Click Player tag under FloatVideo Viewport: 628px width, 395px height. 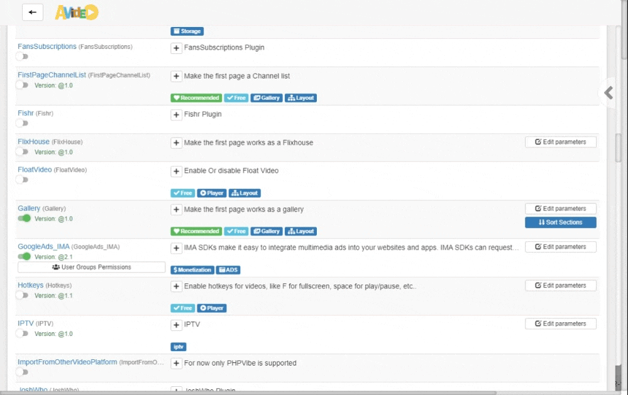(212, 193)
